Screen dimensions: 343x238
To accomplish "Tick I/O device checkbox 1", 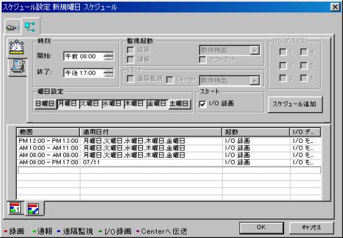I will click(283, 52).
